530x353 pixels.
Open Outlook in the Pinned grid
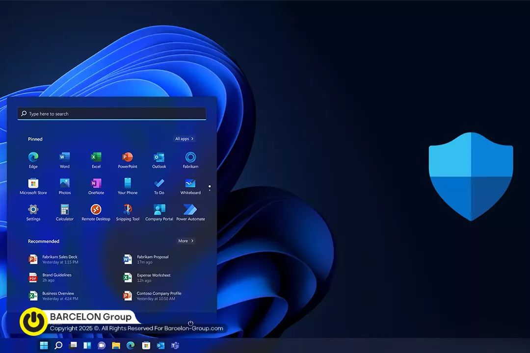click(x=159, y=160)
